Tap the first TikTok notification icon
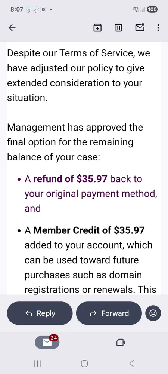The image size is (168, 374). [28, 10]
